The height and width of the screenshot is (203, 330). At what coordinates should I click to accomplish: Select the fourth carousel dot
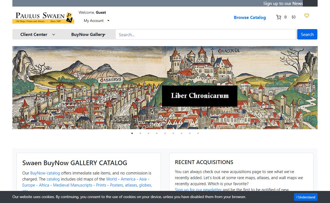pos(157,133)
